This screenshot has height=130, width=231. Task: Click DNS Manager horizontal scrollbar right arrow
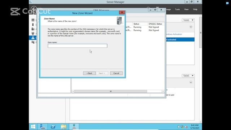(163, 91)
